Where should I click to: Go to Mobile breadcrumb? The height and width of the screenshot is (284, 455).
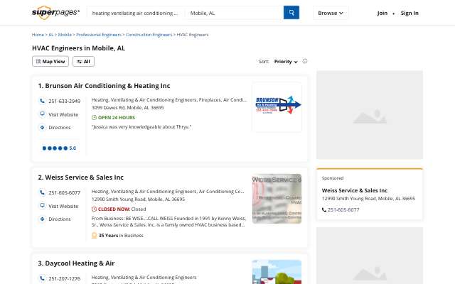click(x=65, y=35)
